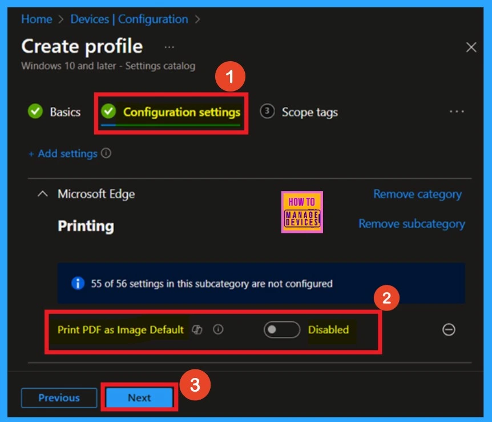This screenshot has width=492, height=422.
Task: Close the Create profile pane
Action: [471, 47]
